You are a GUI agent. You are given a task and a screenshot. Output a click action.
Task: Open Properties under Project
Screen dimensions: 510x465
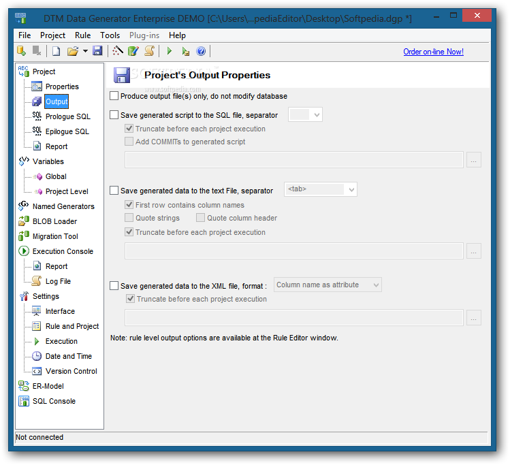pos(62,86)
